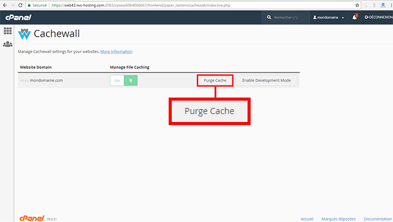Click the 70.0.51 version text
This screenshot has width=393, height=222.
tap(51, 219)
